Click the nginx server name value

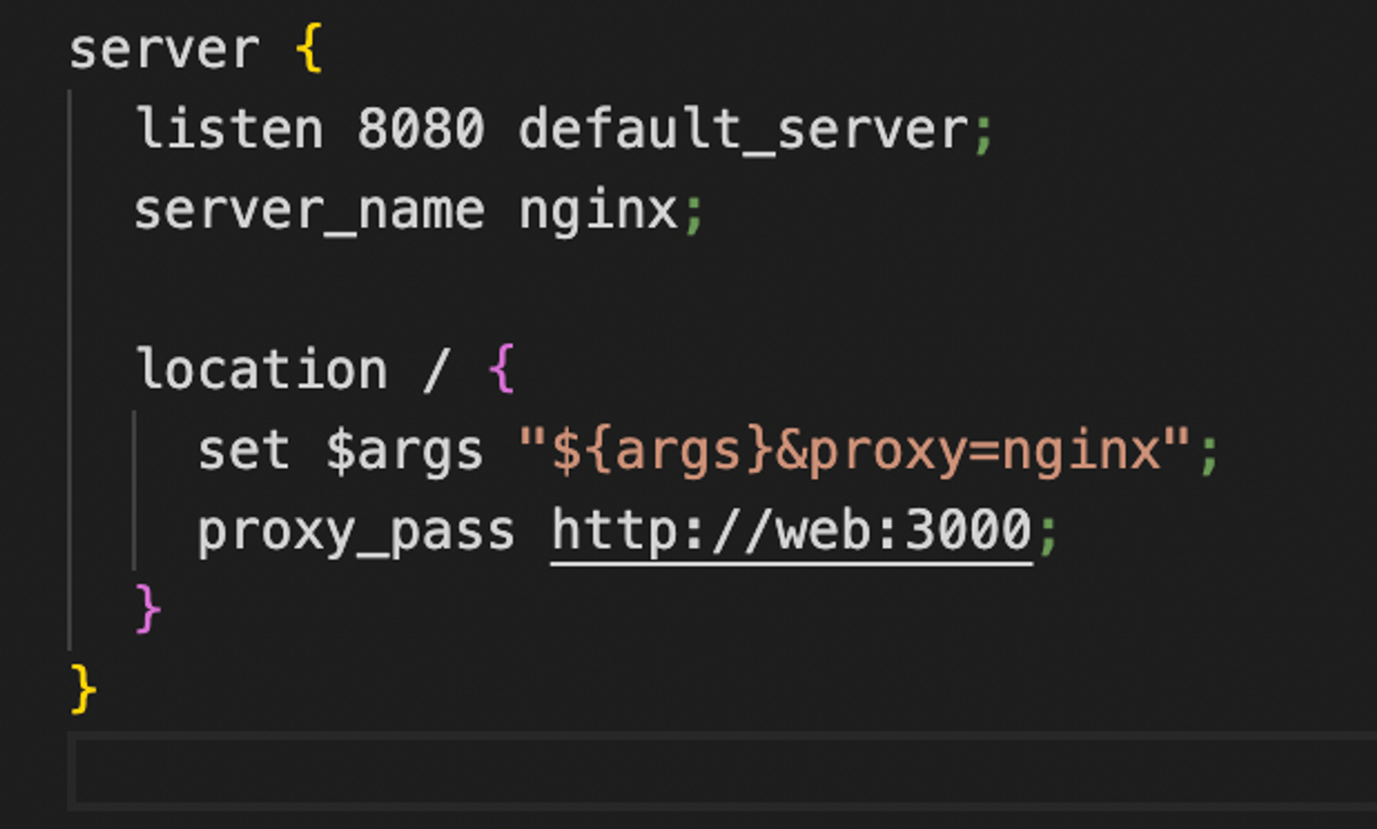[x=598, y=212]
